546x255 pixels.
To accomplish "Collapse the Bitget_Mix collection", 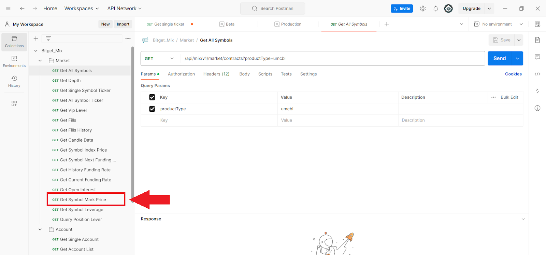I will (36, 51).
